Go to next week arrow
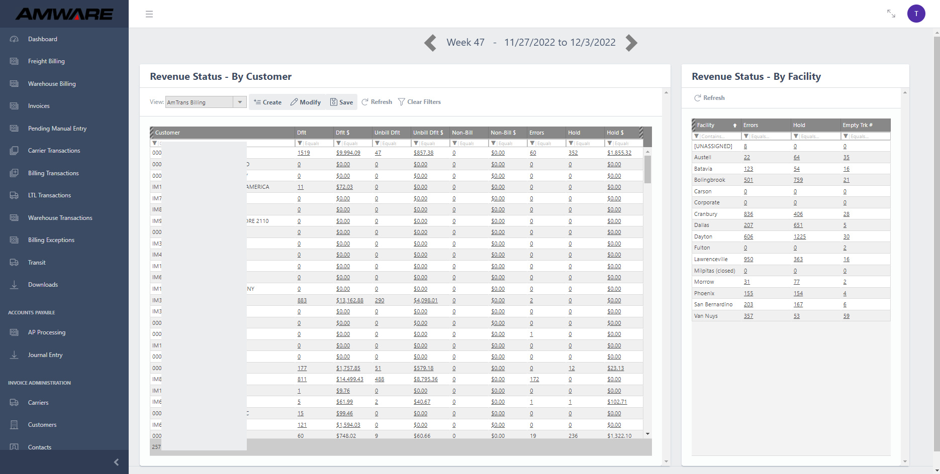The height and width of the screenshot is (474, 940). click(x=631, y=43)
